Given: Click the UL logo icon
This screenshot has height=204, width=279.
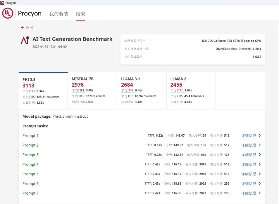Looking at the screenshot, I should (x=8, y=13).
